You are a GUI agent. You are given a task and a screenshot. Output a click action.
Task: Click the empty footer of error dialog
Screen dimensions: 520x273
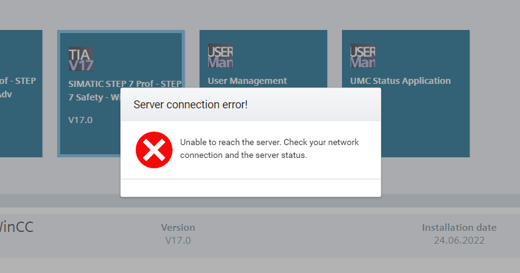click(x=250, y=188)
